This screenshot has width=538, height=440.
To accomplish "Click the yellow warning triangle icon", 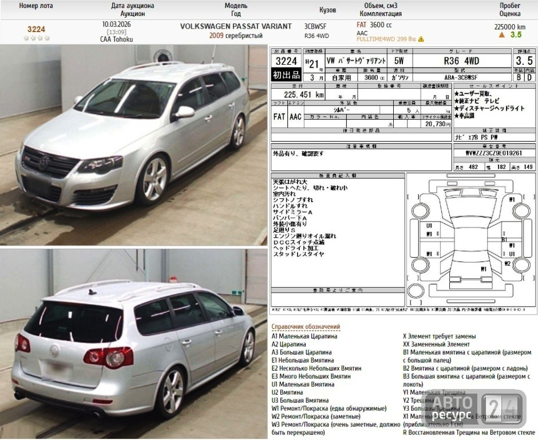I will [421, 39].
